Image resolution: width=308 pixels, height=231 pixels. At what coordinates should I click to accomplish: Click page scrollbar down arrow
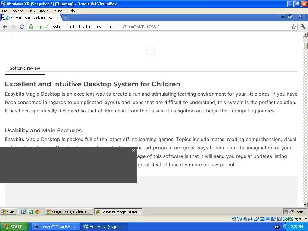click(305, 205)
